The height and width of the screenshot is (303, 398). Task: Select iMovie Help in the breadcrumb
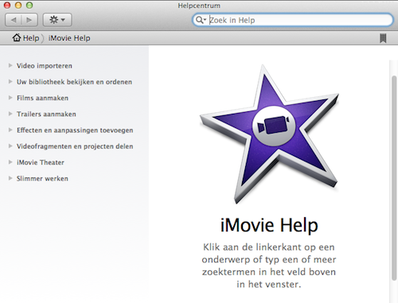pos(69,38)
